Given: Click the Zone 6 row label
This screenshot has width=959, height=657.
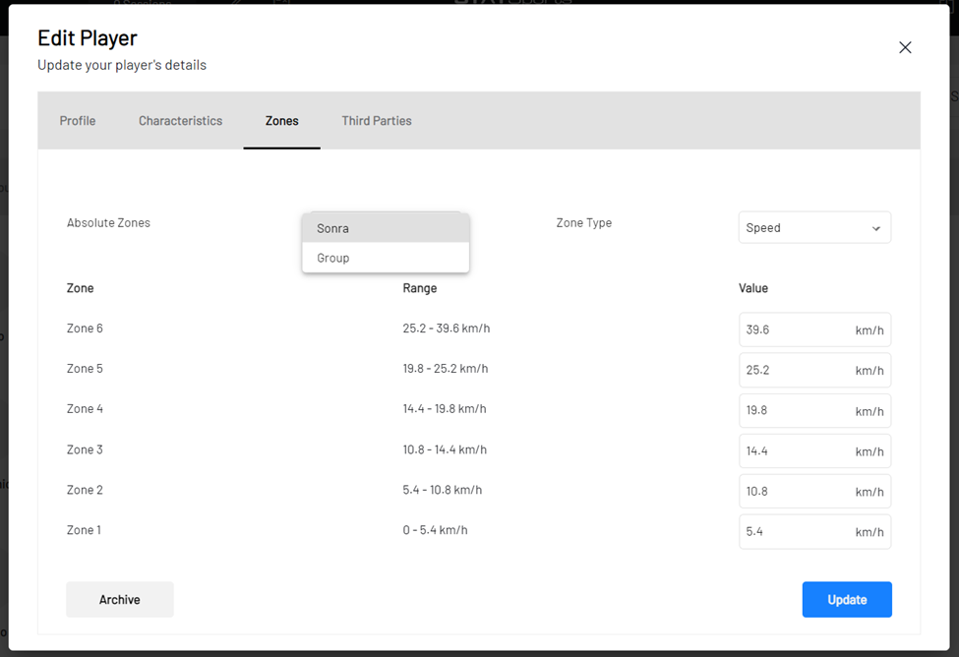Looking at the screenshot, I should point(85,328).
